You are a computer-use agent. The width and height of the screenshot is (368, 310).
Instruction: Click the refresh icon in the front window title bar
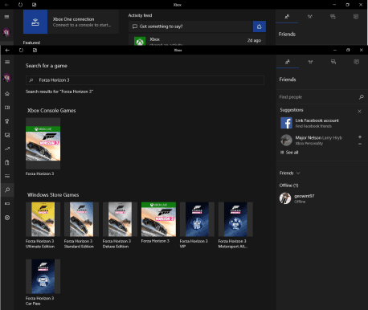click(21, 50)
